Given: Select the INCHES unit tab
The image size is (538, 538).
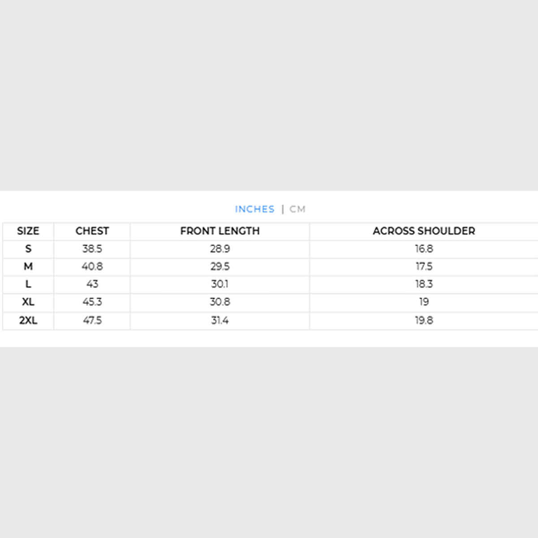Looking at the screenshot, I should tap(254, 209).
